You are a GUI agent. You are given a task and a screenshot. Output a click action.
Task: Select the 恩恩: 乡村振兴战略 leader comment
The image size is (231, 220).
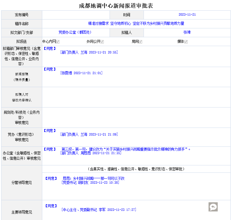click(x=93, y=178)
